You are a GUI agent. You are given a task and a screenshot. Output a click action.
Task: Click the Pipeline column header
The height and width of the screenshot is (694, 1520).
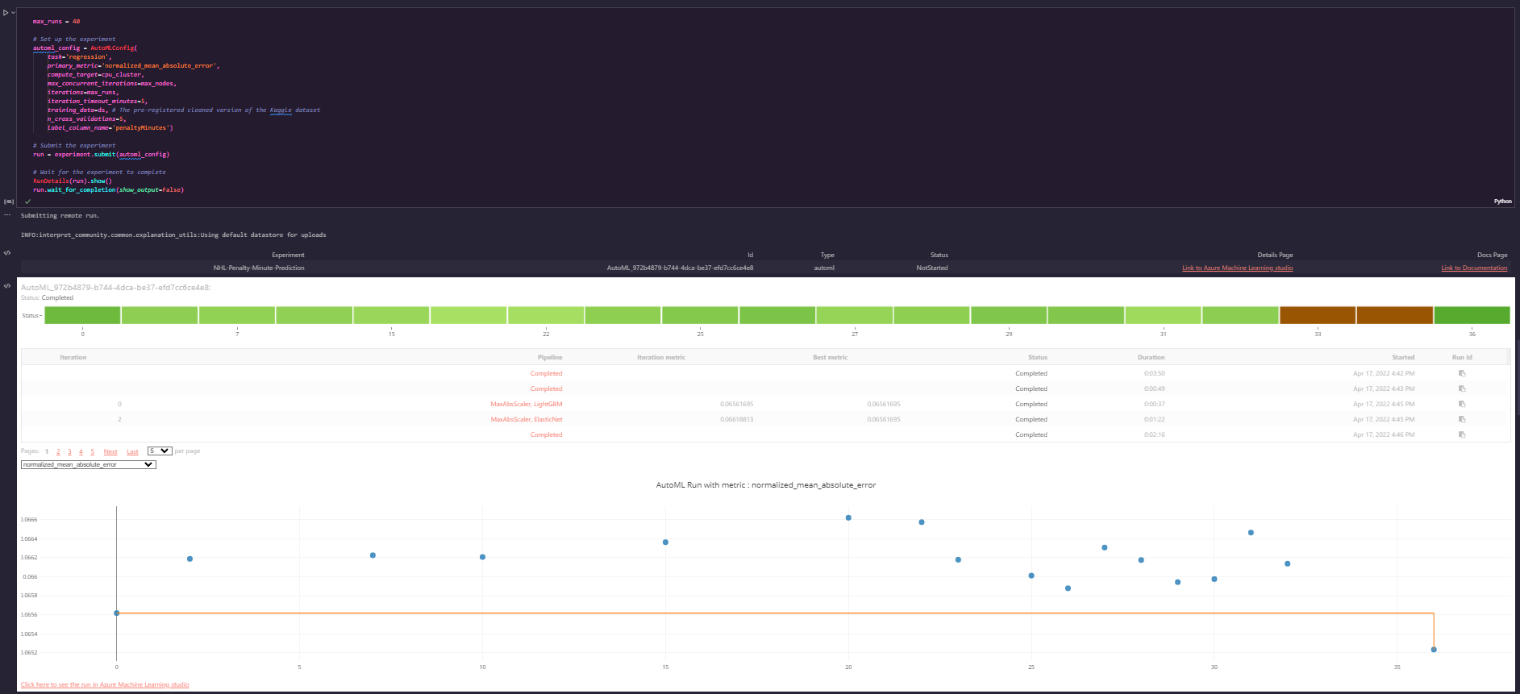(550, 357)
